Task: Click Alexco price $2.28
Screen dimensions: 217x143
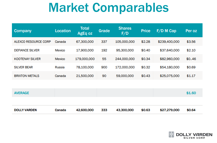Action: pyautogui.click(x=146, y=42)
